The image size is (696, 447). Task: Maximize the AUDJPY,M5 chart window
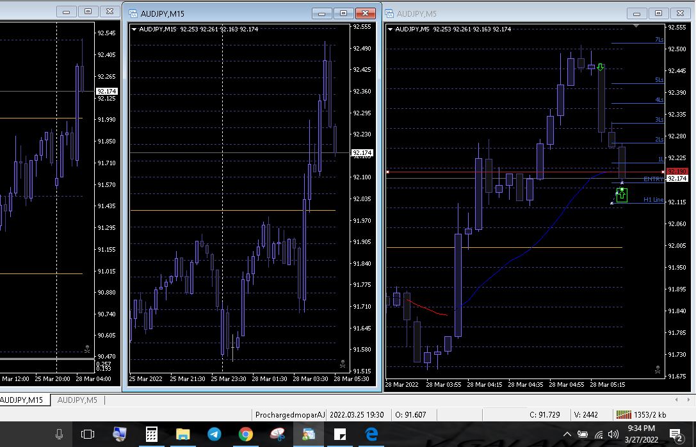658,13
